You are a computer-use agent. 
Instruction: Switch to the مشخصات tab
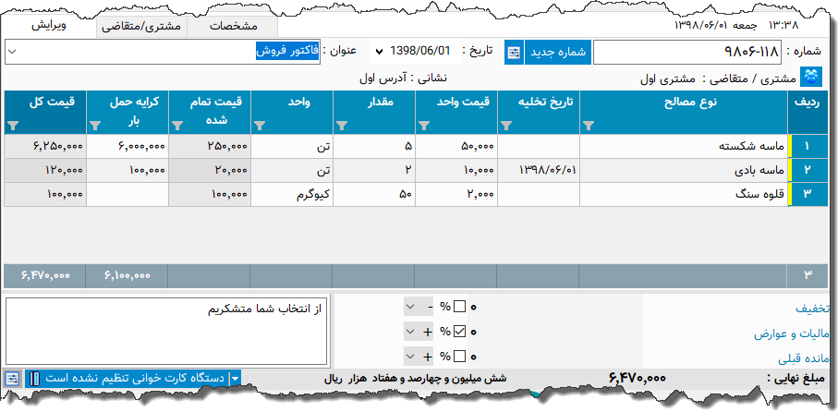click(233, 27)
